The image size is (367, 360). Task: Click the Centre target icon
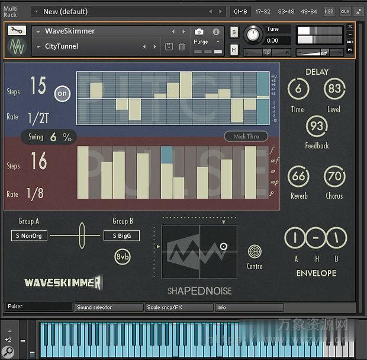255,251
